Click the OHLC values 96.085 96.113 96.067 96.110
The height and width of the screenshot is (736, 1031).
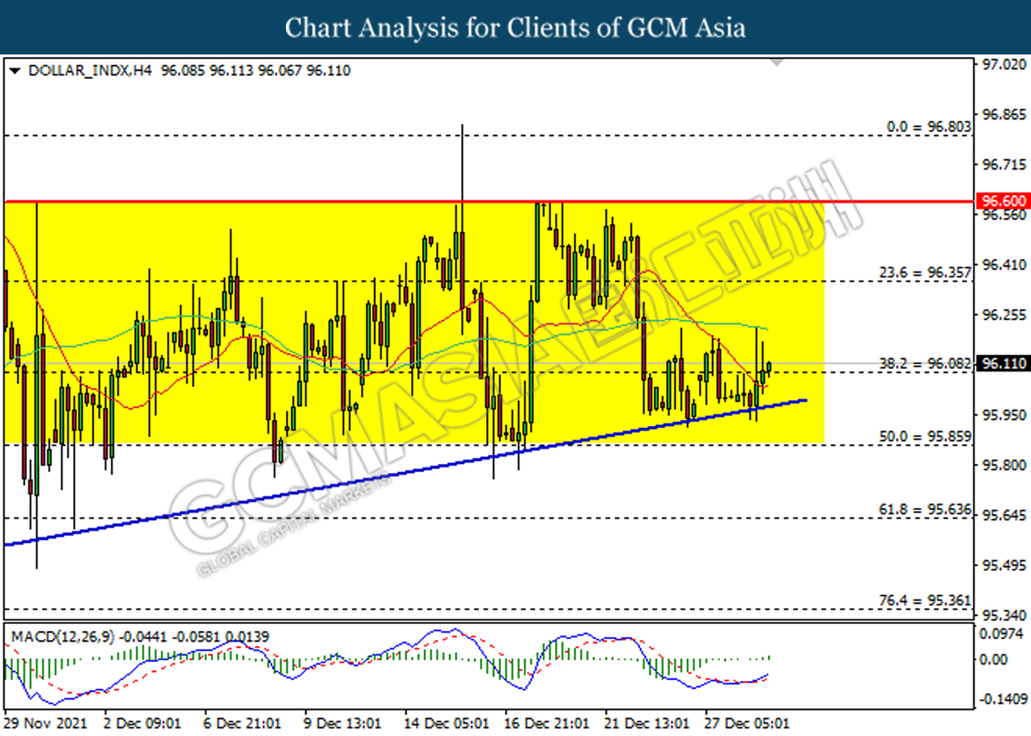256,71
